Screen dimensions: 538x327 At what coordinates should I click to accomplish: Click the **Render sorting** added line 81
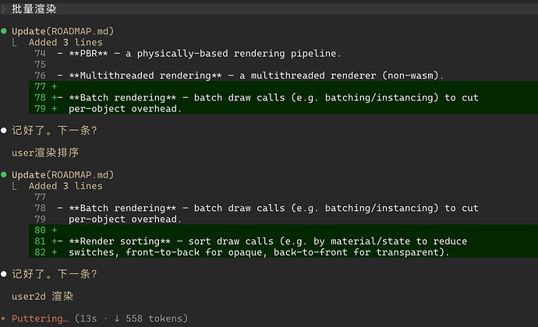[x=267, y=241]
